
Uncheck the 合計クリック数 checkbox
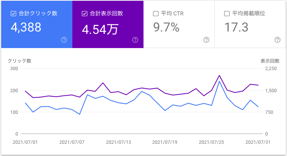(13, 13)
